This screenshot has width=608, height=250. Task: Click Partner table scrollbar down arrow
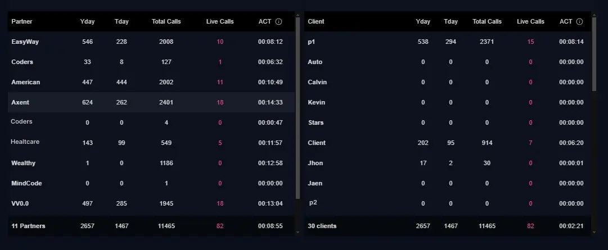point(298,232)
